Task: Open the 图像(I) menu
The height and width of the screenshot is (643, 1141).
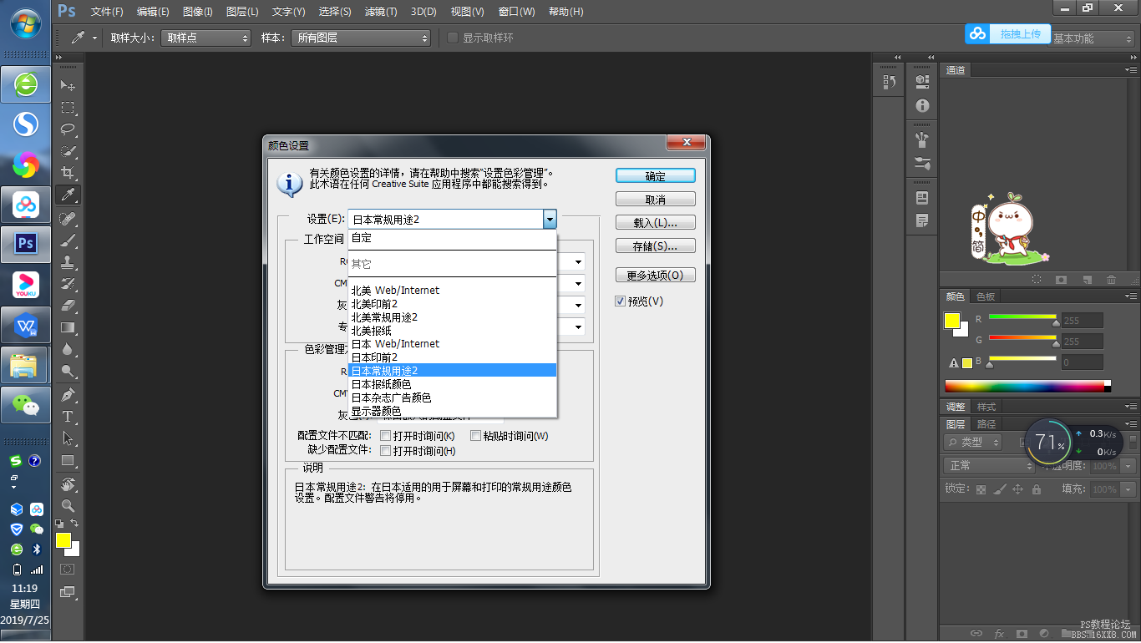Action: [x=197, y=12]
